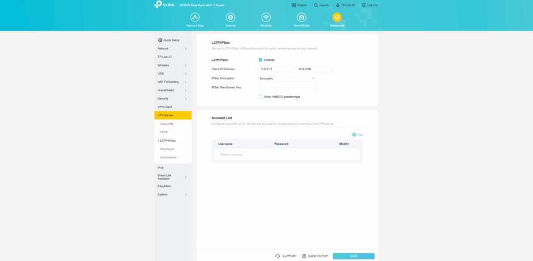Click the 'There is no entry!' row
This screenshot has width=533, height=261.
tap(287, 154)
